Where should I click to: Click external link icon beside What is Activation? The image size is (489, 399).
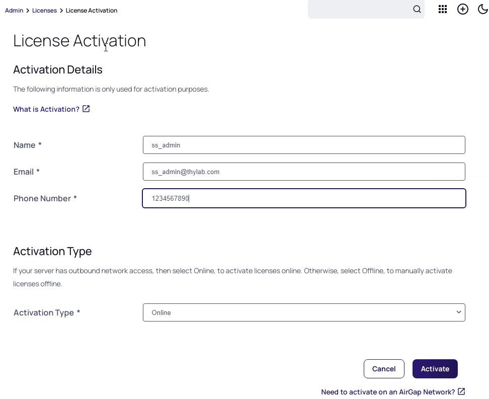pyautogui.click(x=86, y=109)
